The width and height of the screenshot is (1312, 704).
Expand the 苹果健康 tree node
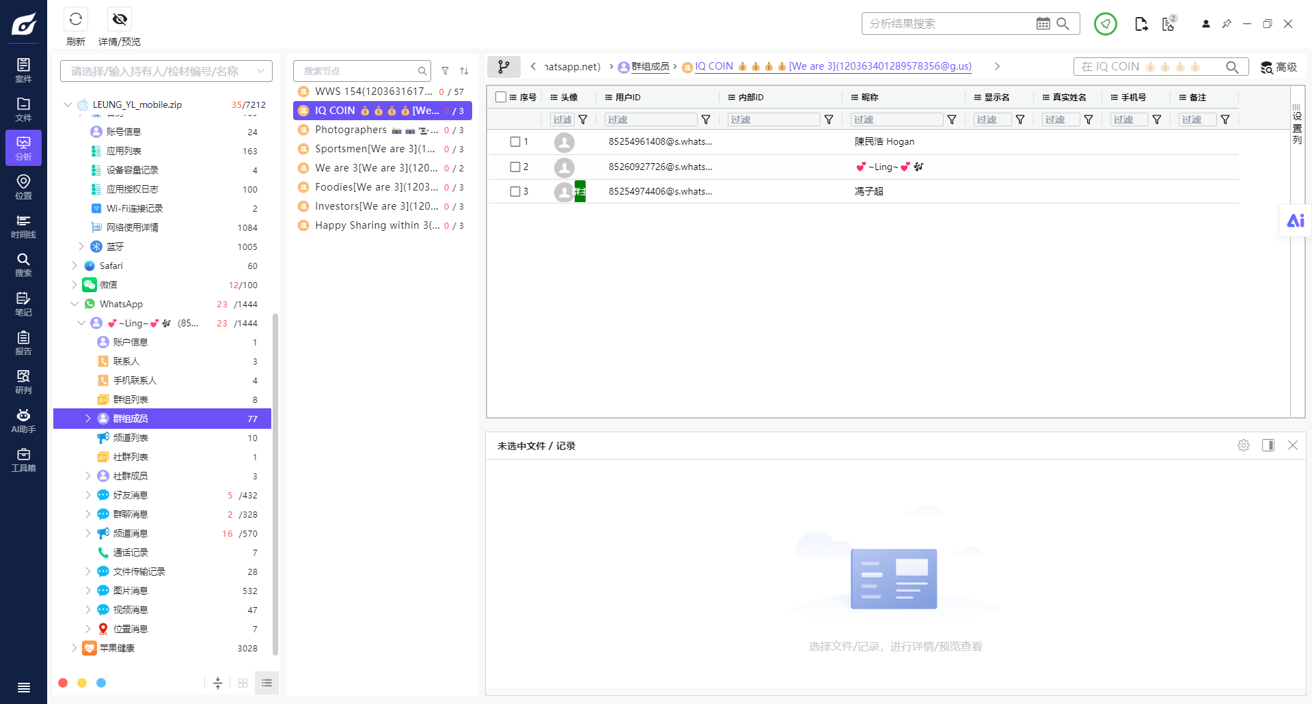click(x=74, y=648)
